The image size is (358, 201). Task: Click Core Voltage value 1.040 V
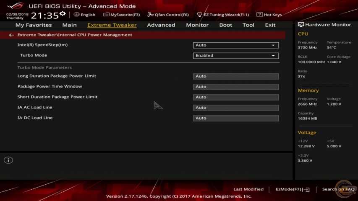coord(334,62)
